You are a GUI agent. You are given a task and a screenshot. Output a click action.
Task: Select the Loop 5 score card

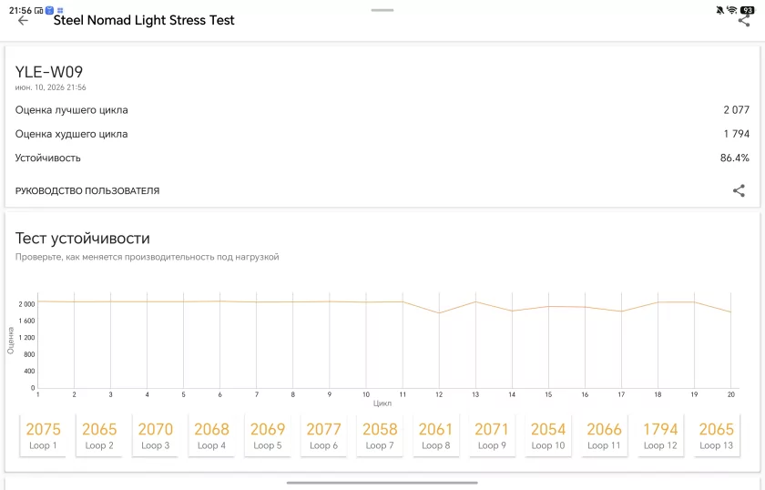tap(268, 435)
